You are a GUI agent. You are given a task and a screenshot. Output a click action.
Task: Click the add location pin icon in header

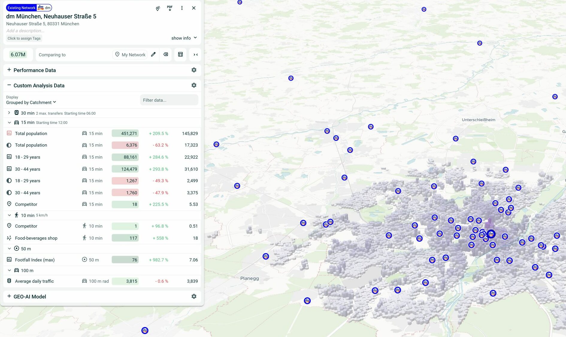coord(158,8)
